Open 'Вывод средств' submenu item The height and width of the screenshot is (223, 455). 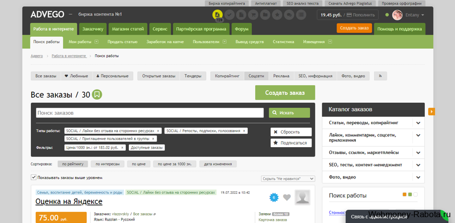point(249,42)
